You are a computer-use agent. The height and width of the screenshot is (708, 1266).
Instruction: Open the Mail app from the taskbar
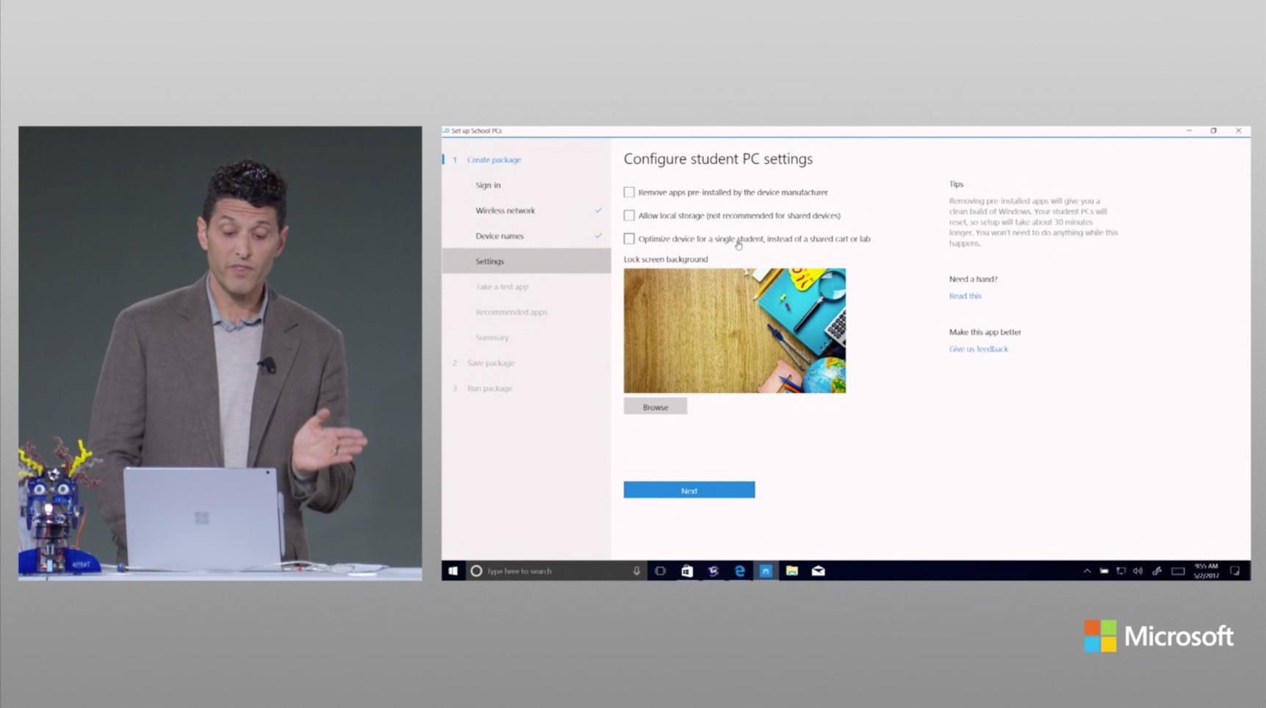818,571
